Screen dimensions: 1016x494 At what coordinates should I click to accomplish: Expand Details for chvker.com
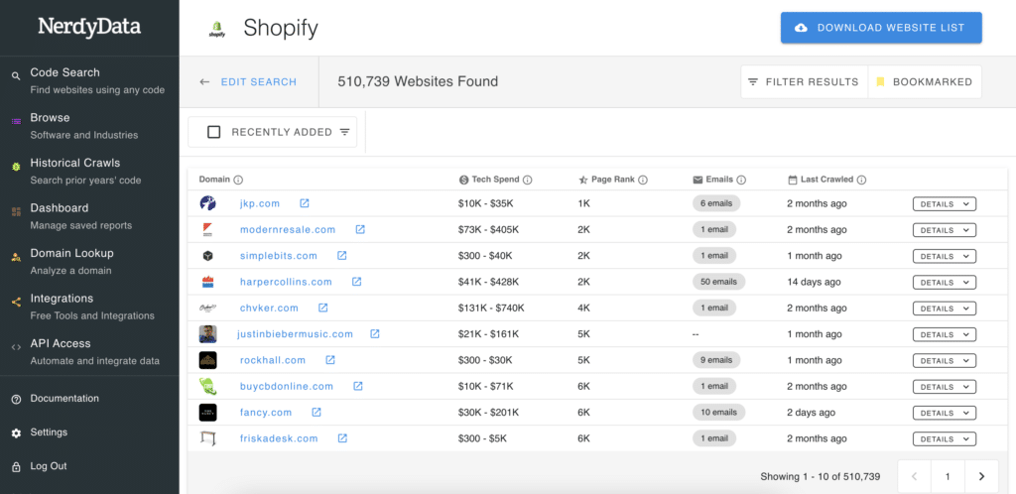[x=945, y=309]
